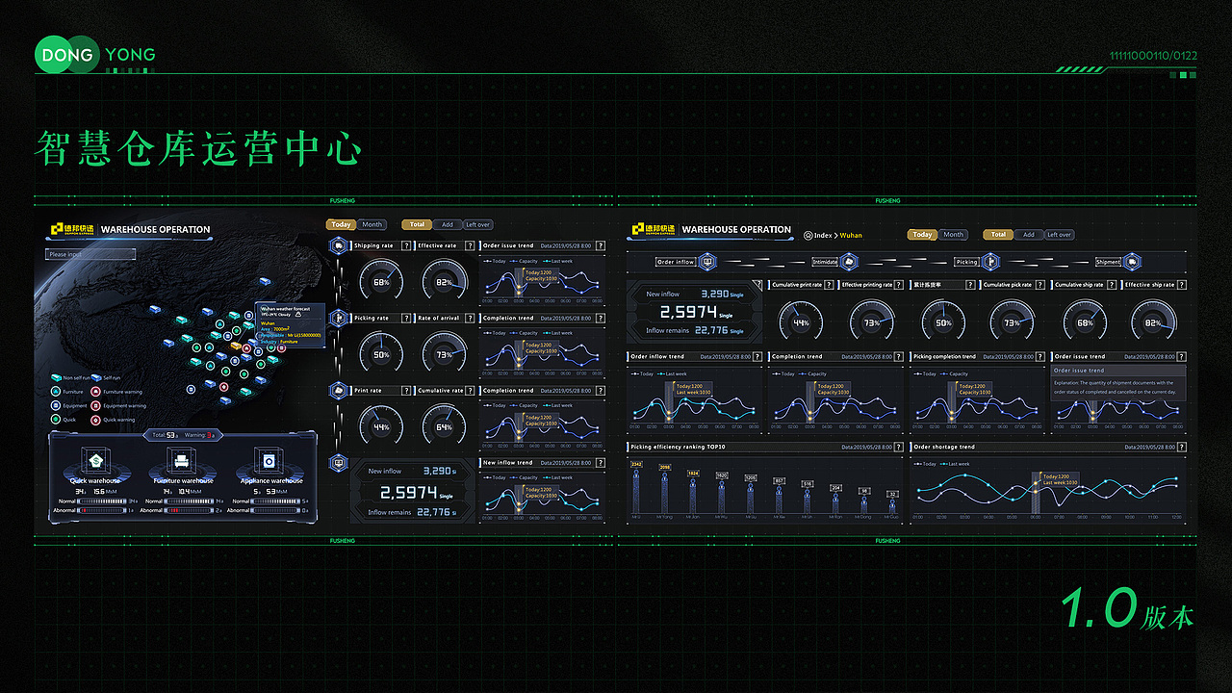Click the DONG YONG logo
The width and height of the screenshot is (1232, 693).
tap(95, 55)
